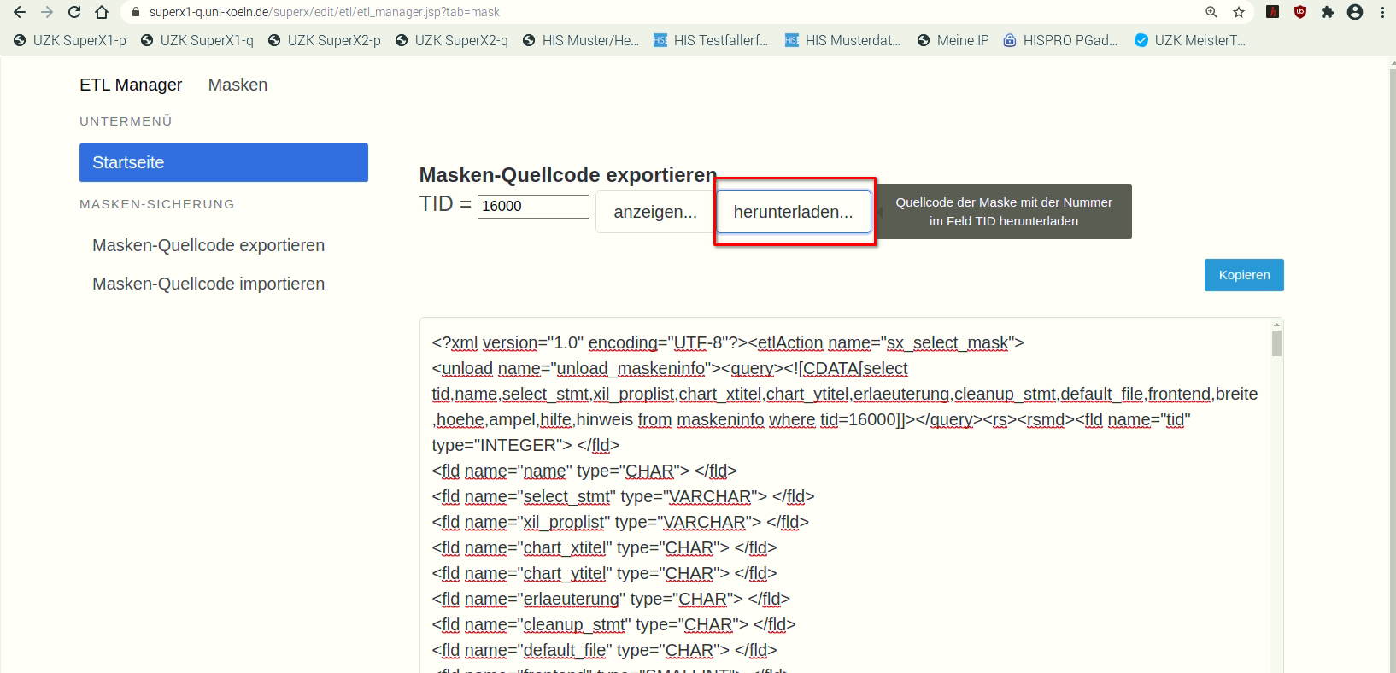
Task: Reload the current page
Action: 74,12
